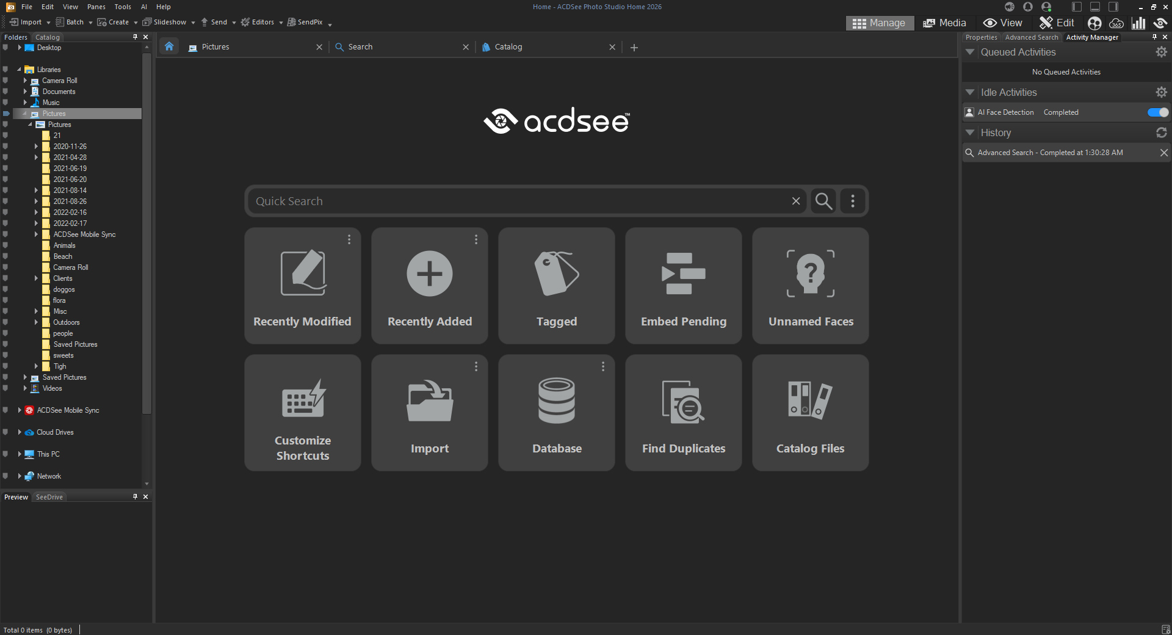Click the Home tab icon
Viewport: 1172px width, 635px height.
169,46
